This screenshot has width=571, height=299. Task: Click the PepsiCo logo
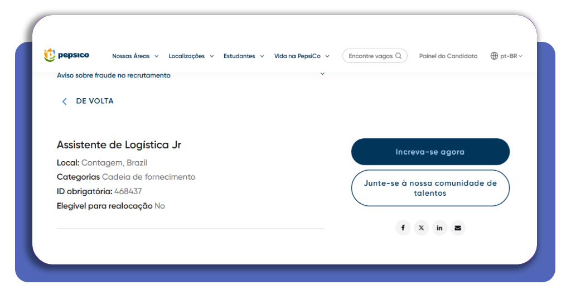pyautogui.click(x=66, y=55)
